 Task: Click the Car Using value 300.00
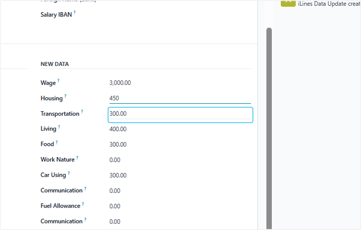tap(118, 175)
